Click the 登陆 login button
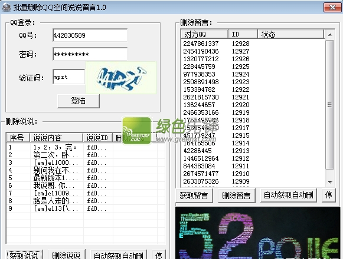Screen dimensions: 343x259 pos(79,101)
